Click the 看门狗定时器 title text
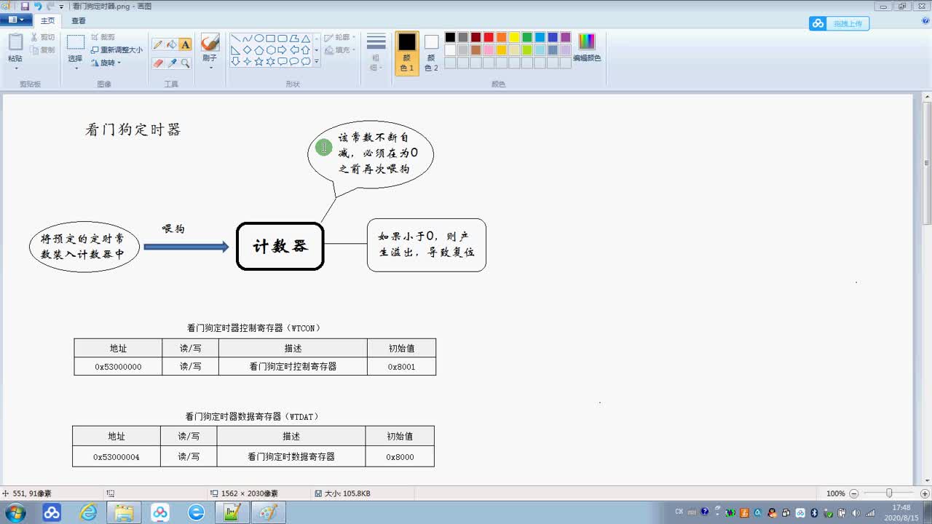The height and width of the screenshot is (524, 932). point(133,130)
